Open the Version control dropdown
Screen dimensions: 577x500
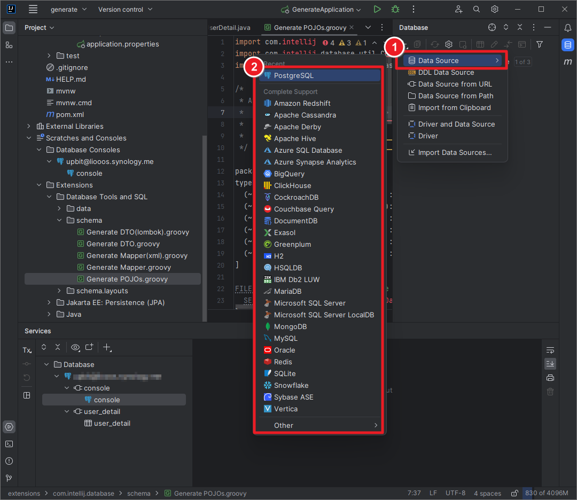click(x=125, y=9)
